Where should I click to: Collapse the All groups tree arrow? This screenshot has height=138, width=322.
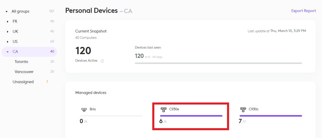[7, 12]
